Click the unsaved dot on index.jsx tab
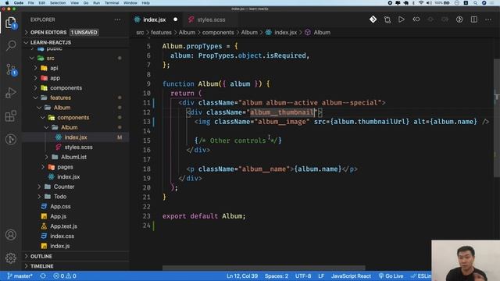Image resolution: width=500 pixels, height=281 pixels. tap(175, 20)
